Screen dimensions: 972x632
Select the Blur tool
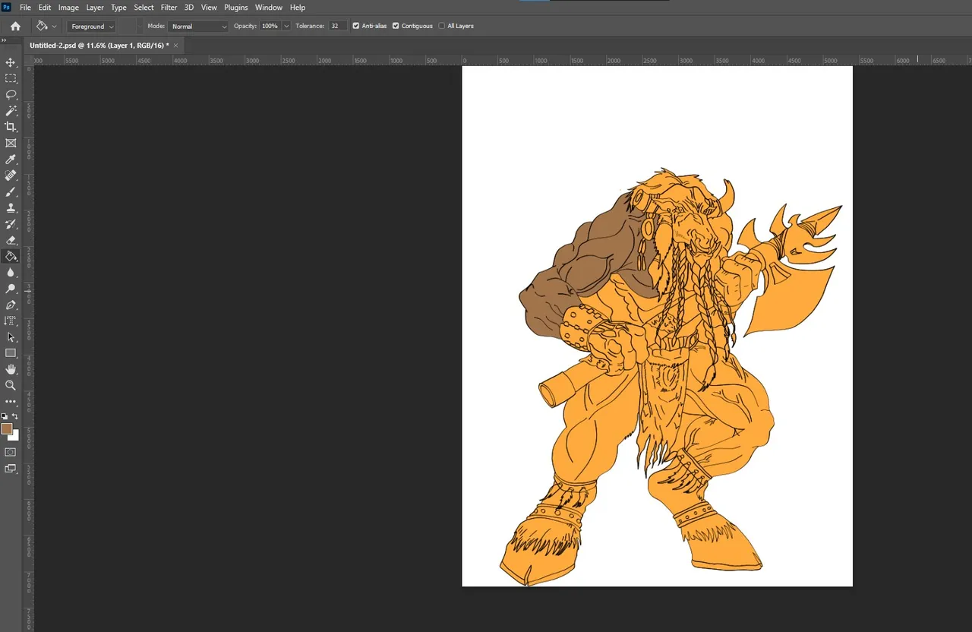tap(11, 272)
